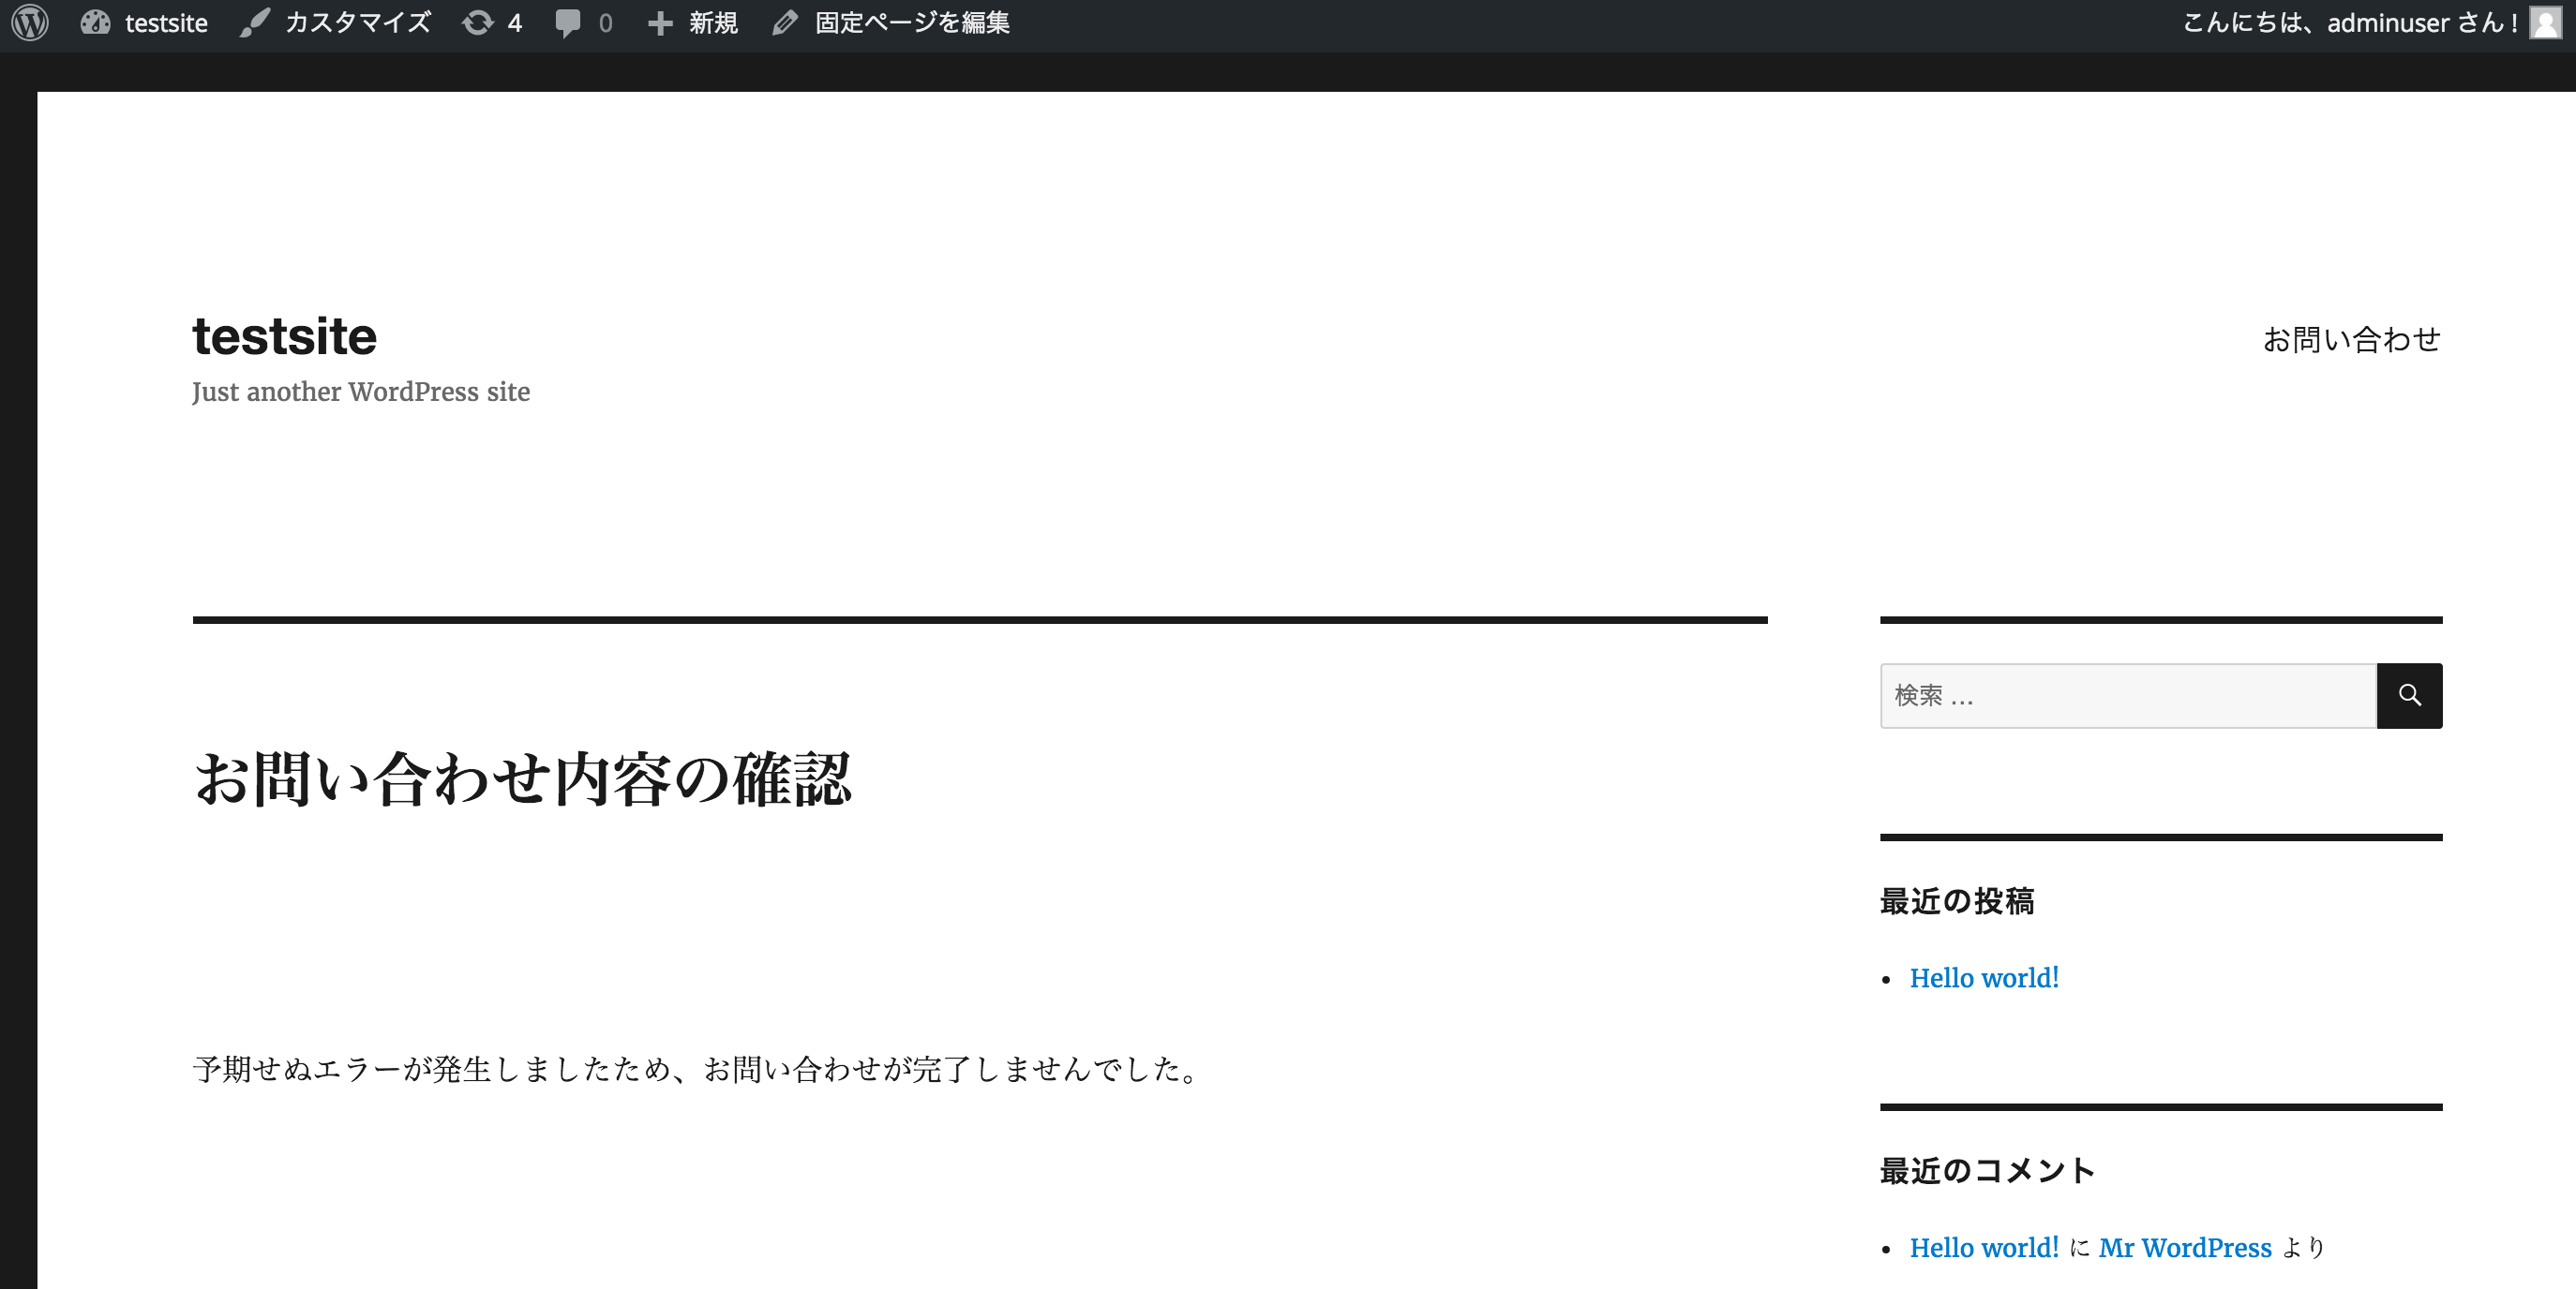
Task: Click the 新規 plus icon
Action: [661, 22]
